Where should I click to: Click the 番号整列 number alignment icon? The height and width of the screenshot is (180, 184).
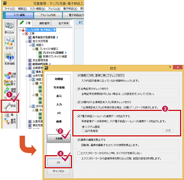tap(10, 121)
